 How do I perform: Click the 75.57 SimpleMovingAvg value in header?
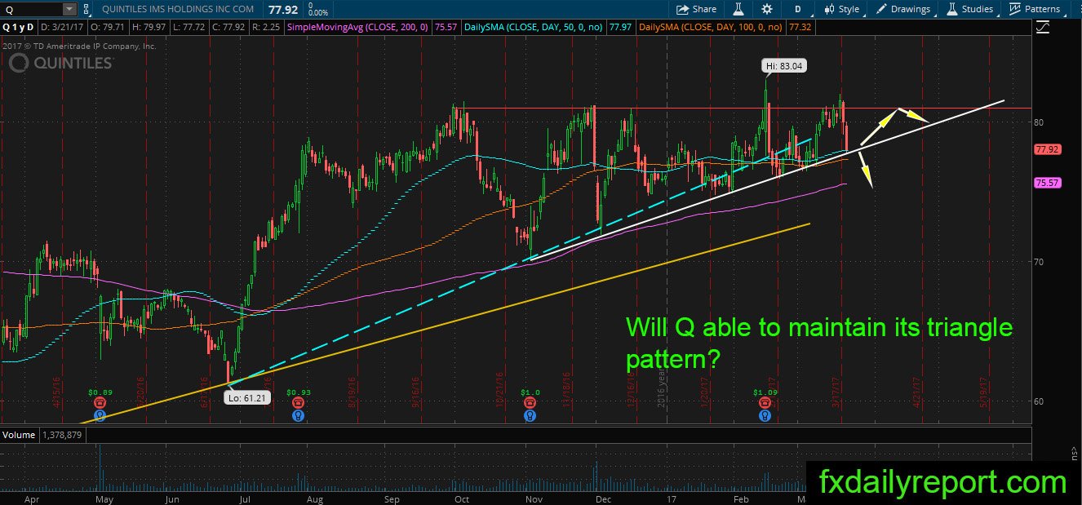pyautogui.click(x=446, y=27)
